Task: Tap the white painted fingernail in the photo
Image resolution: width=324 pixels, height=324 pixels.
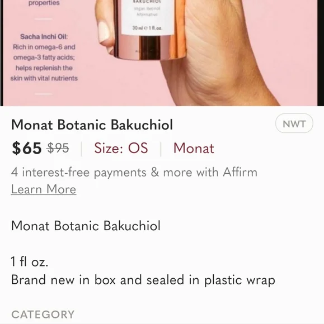Action: (103, 33)
